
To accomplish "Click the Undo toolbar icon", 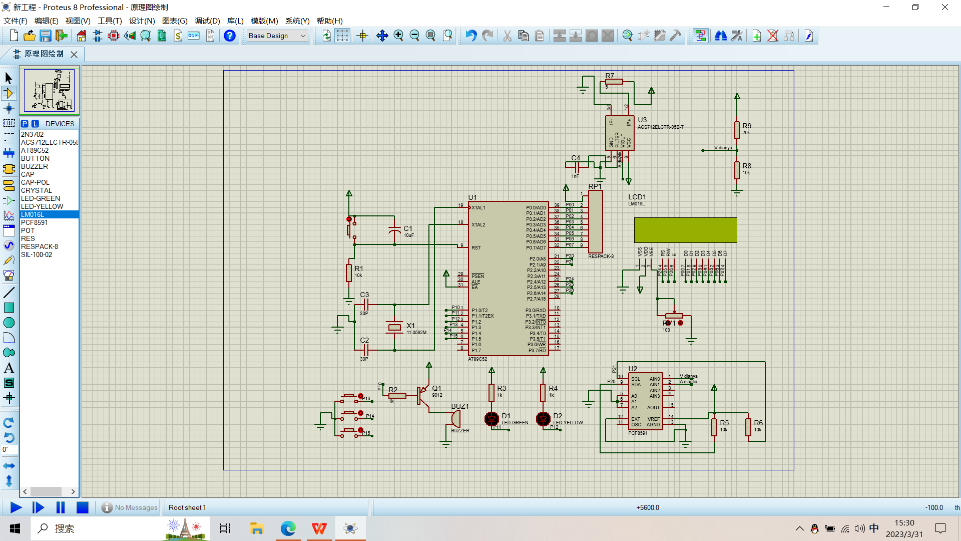I will coord(471,36).
